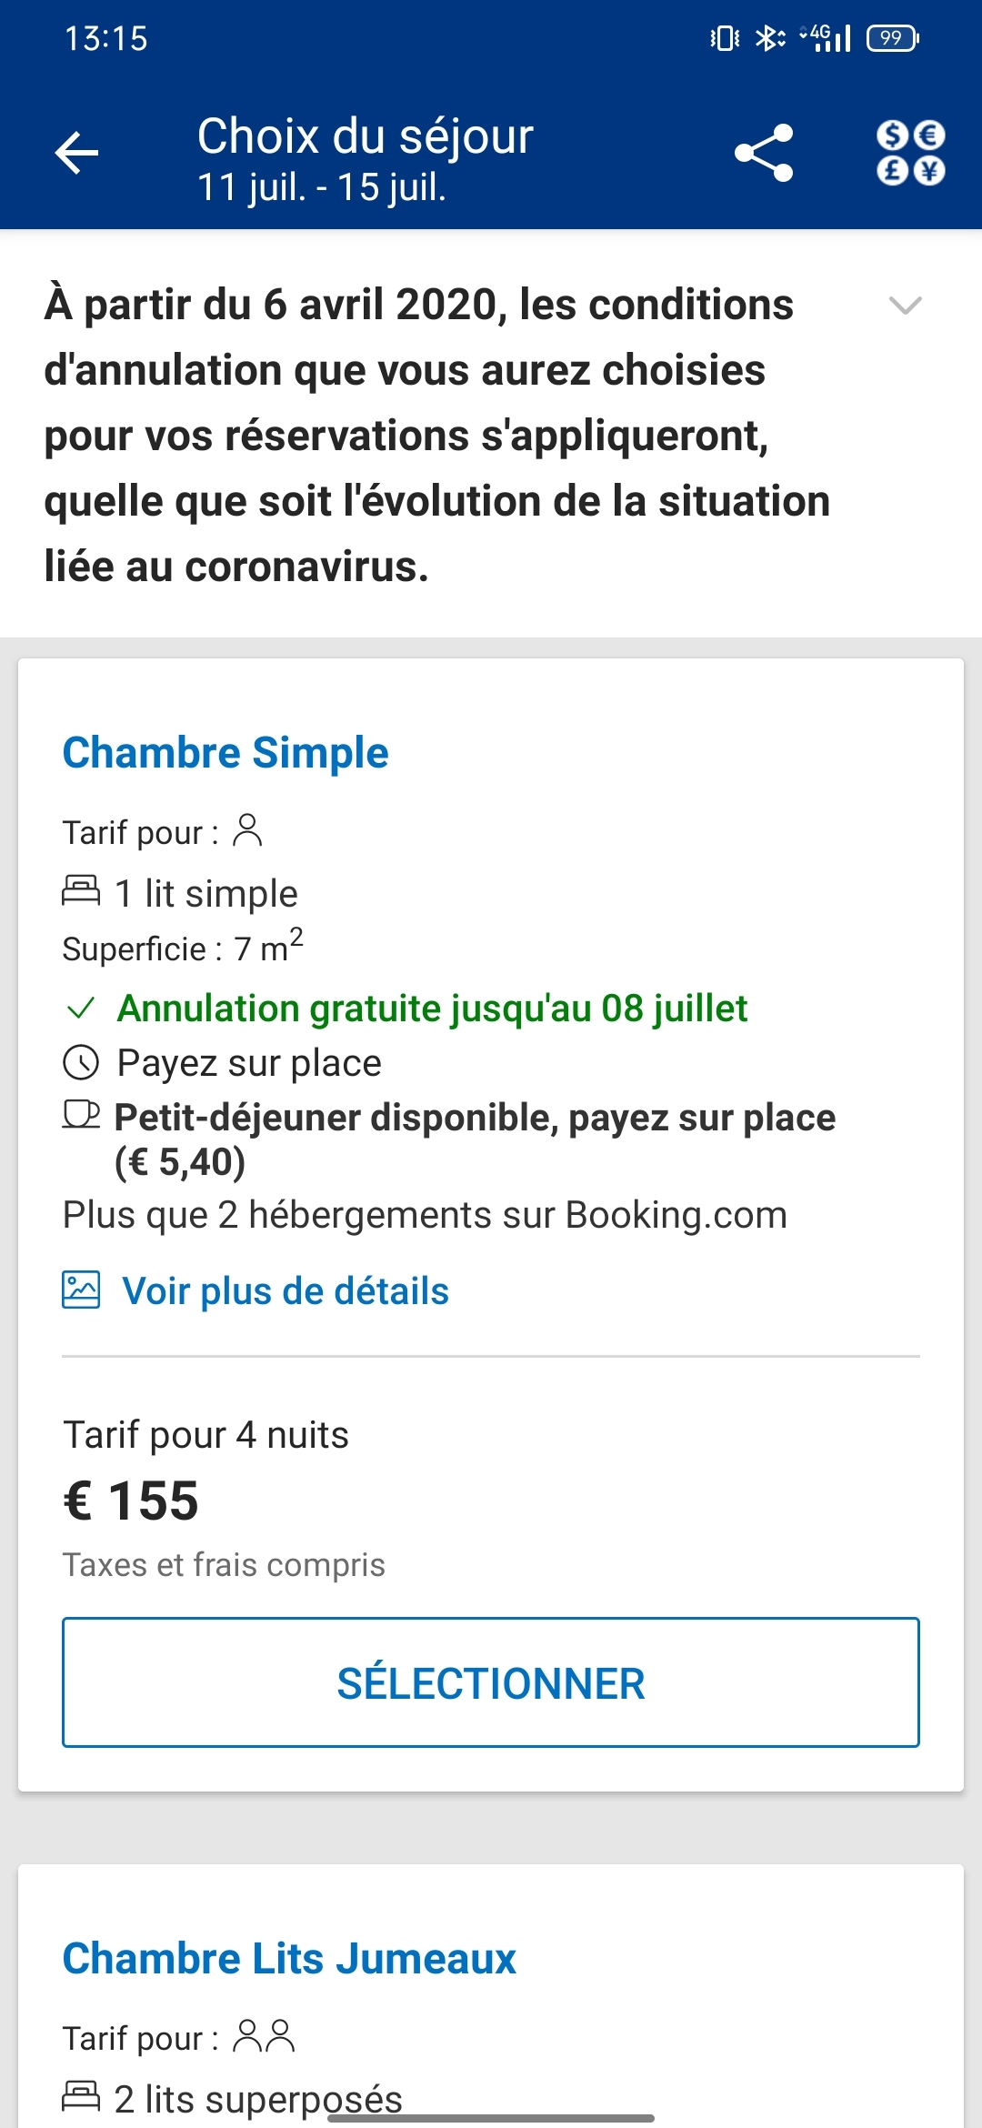Tap the clock icon by Payez sur place
The height and width of the screenshot is (2128, 982).
point(81,1062)
